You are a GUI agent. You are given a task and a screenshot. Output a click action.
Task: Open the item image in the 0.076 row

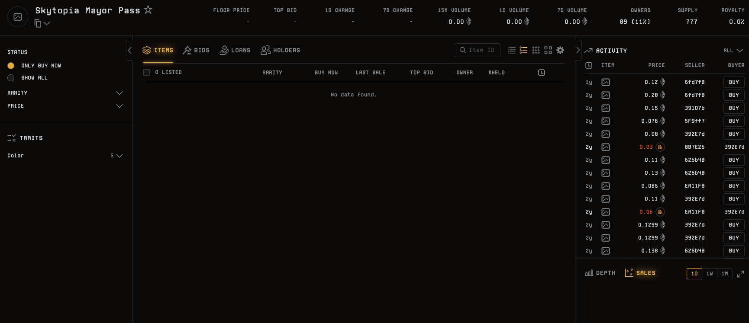606,121
